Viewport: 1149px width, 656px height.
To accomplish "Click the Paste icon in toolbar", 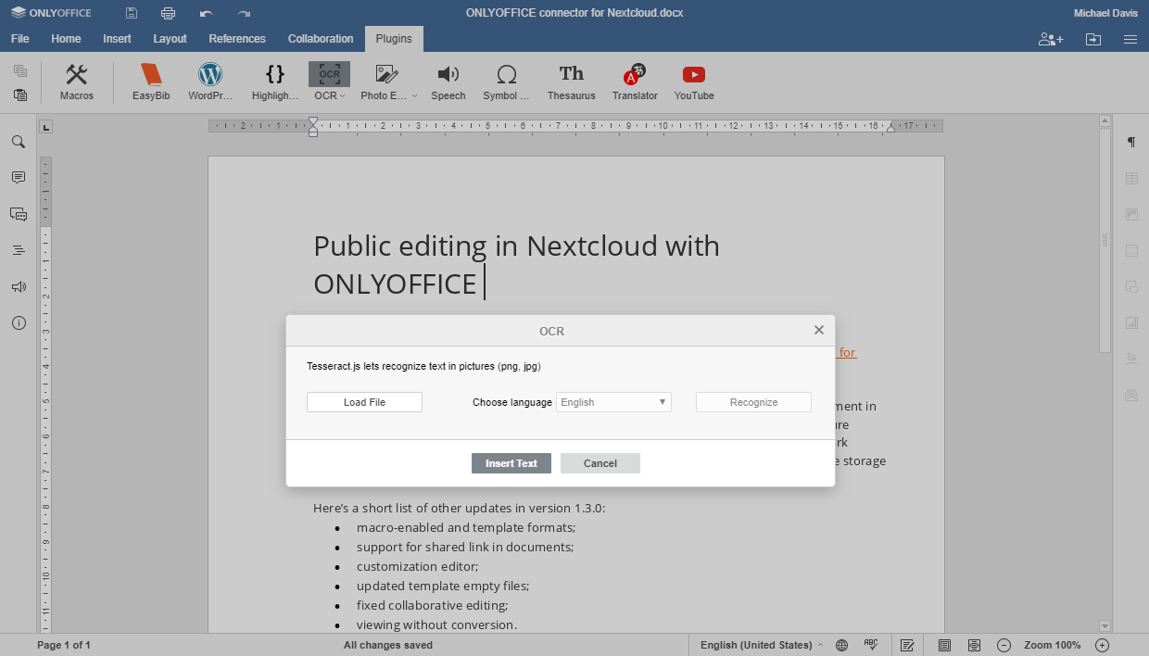I will coord(20,95).
